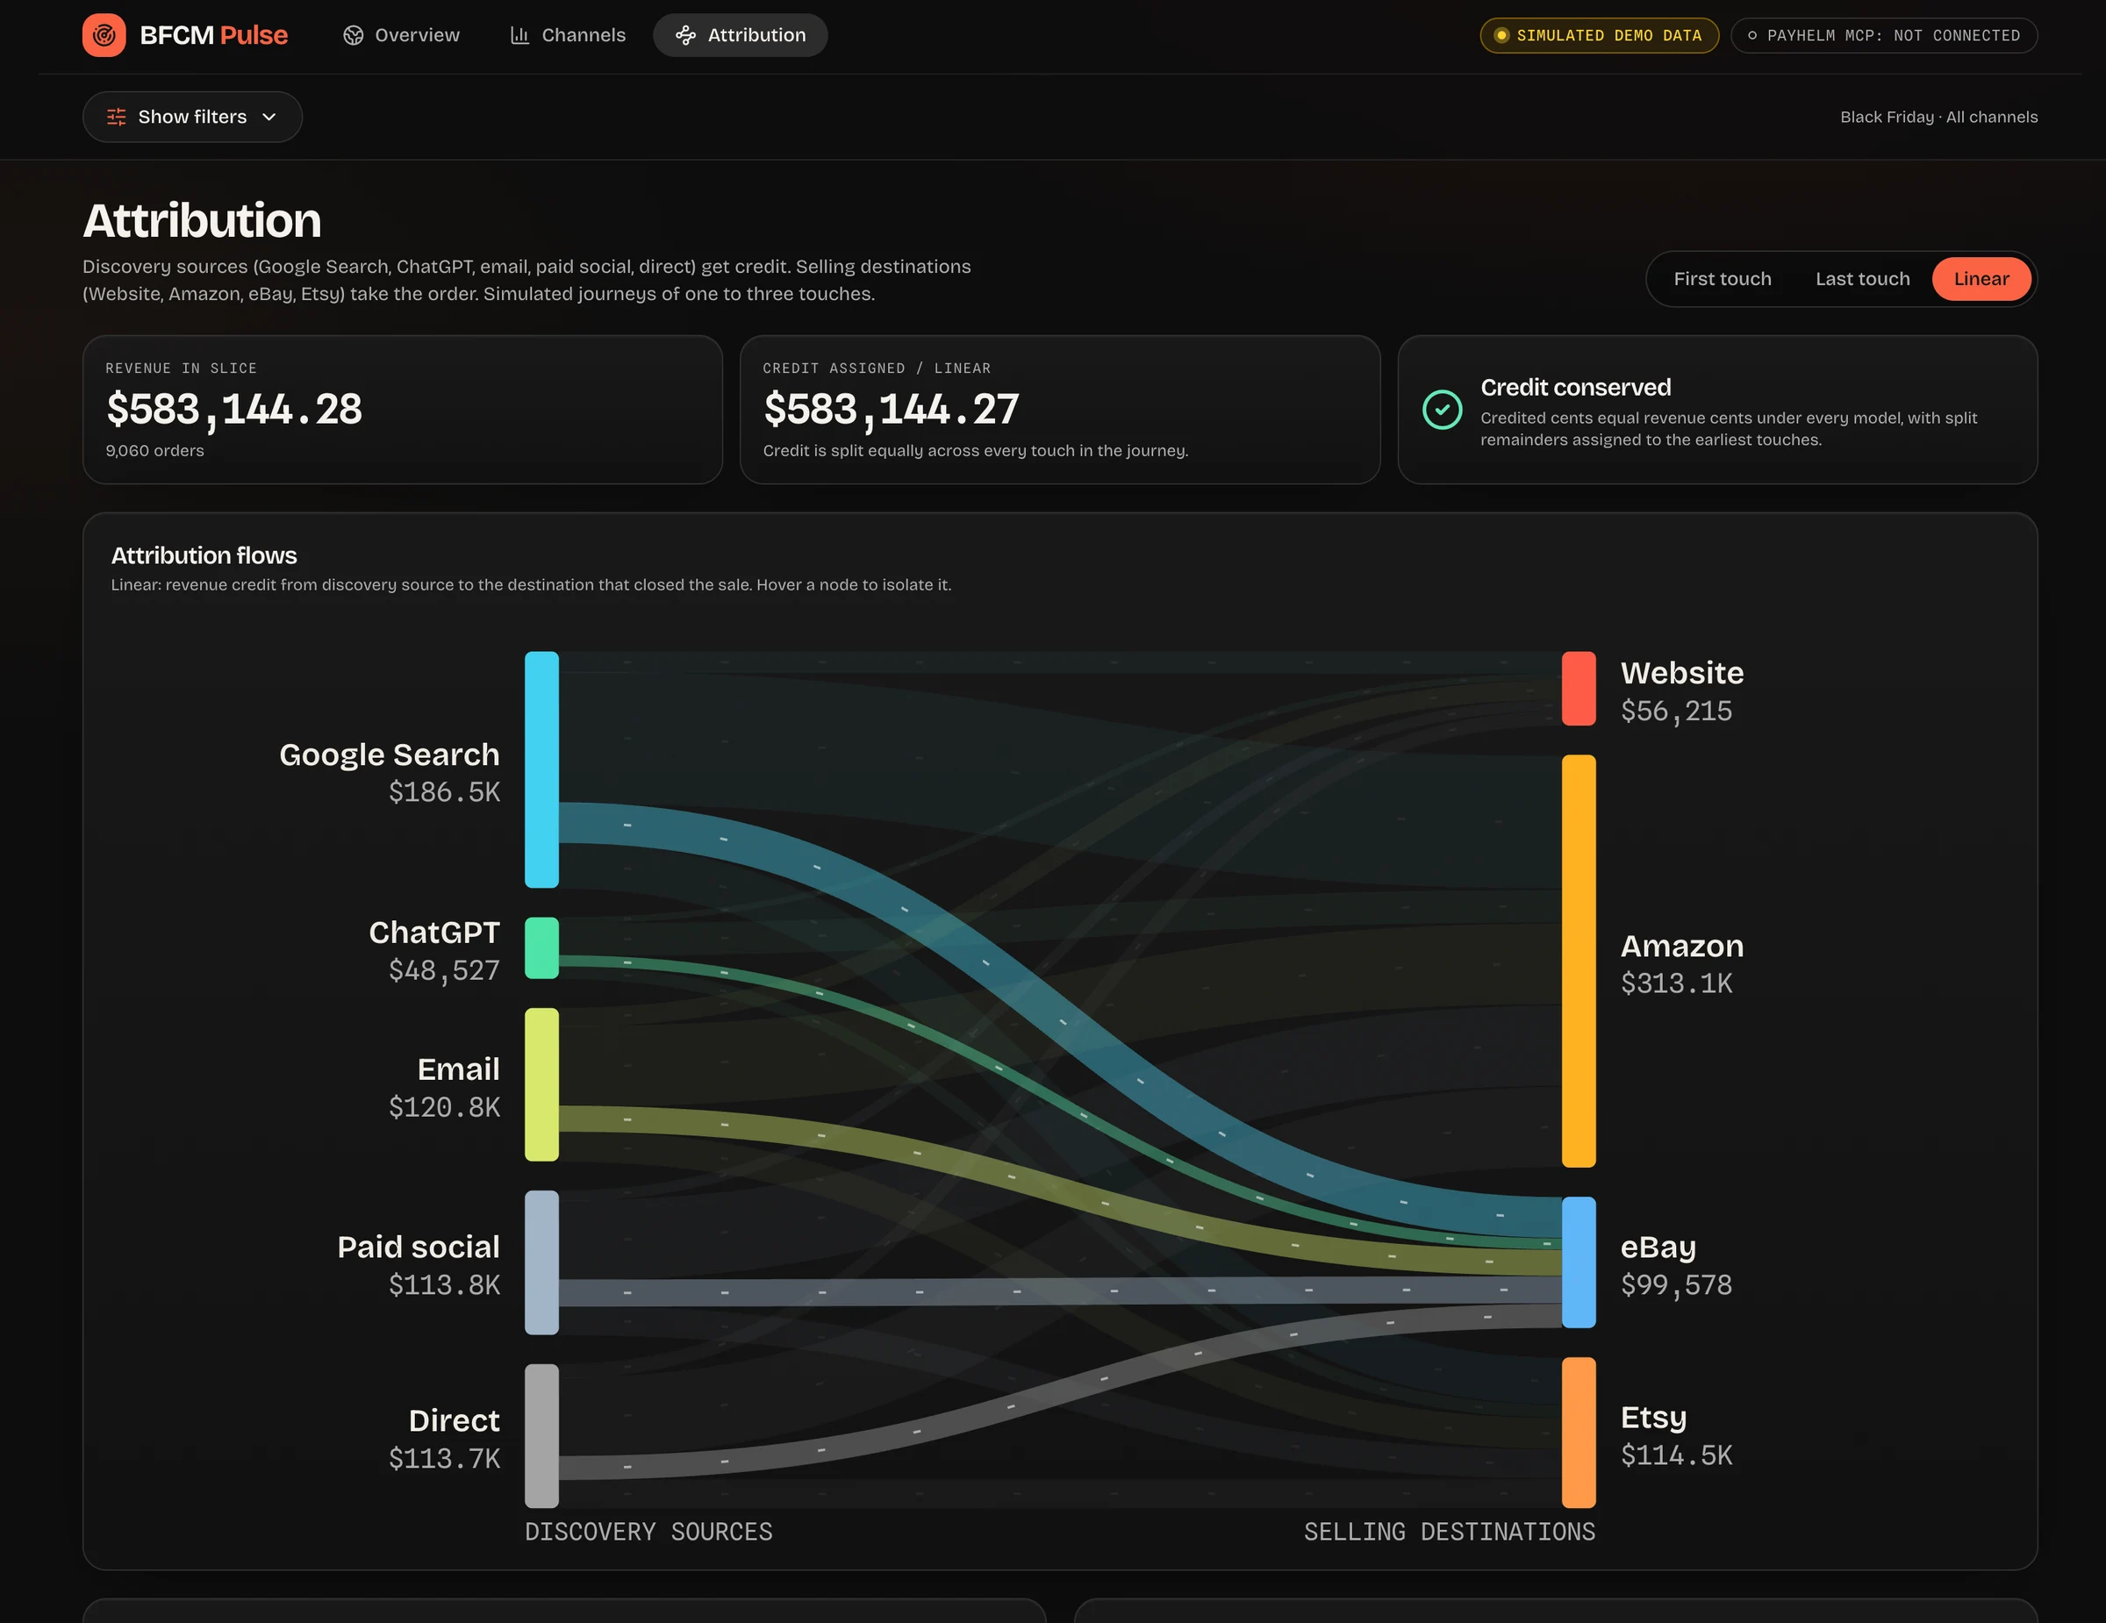The height and width of the screenshot is (1623, 2106).
Task: Click the Email lime node bar
Action: click(x=542, y=1084)
